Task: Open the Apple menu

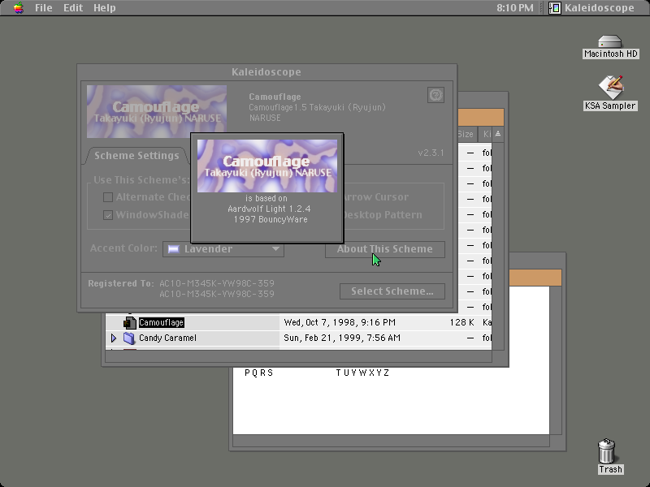Action: pyautogui.click(x=18, y=8)
